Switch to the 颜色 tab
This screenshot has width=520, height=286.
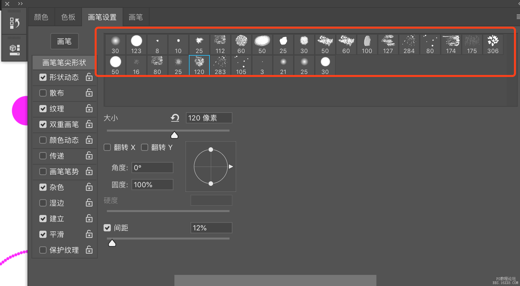pos(41,17)
